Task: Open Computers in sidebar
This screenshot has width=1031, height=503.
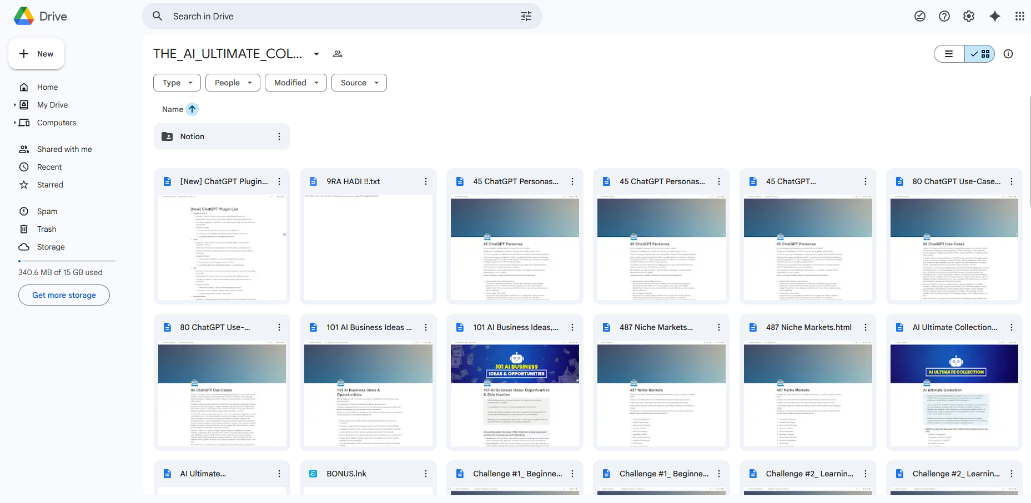Action: tap(57, 123)
